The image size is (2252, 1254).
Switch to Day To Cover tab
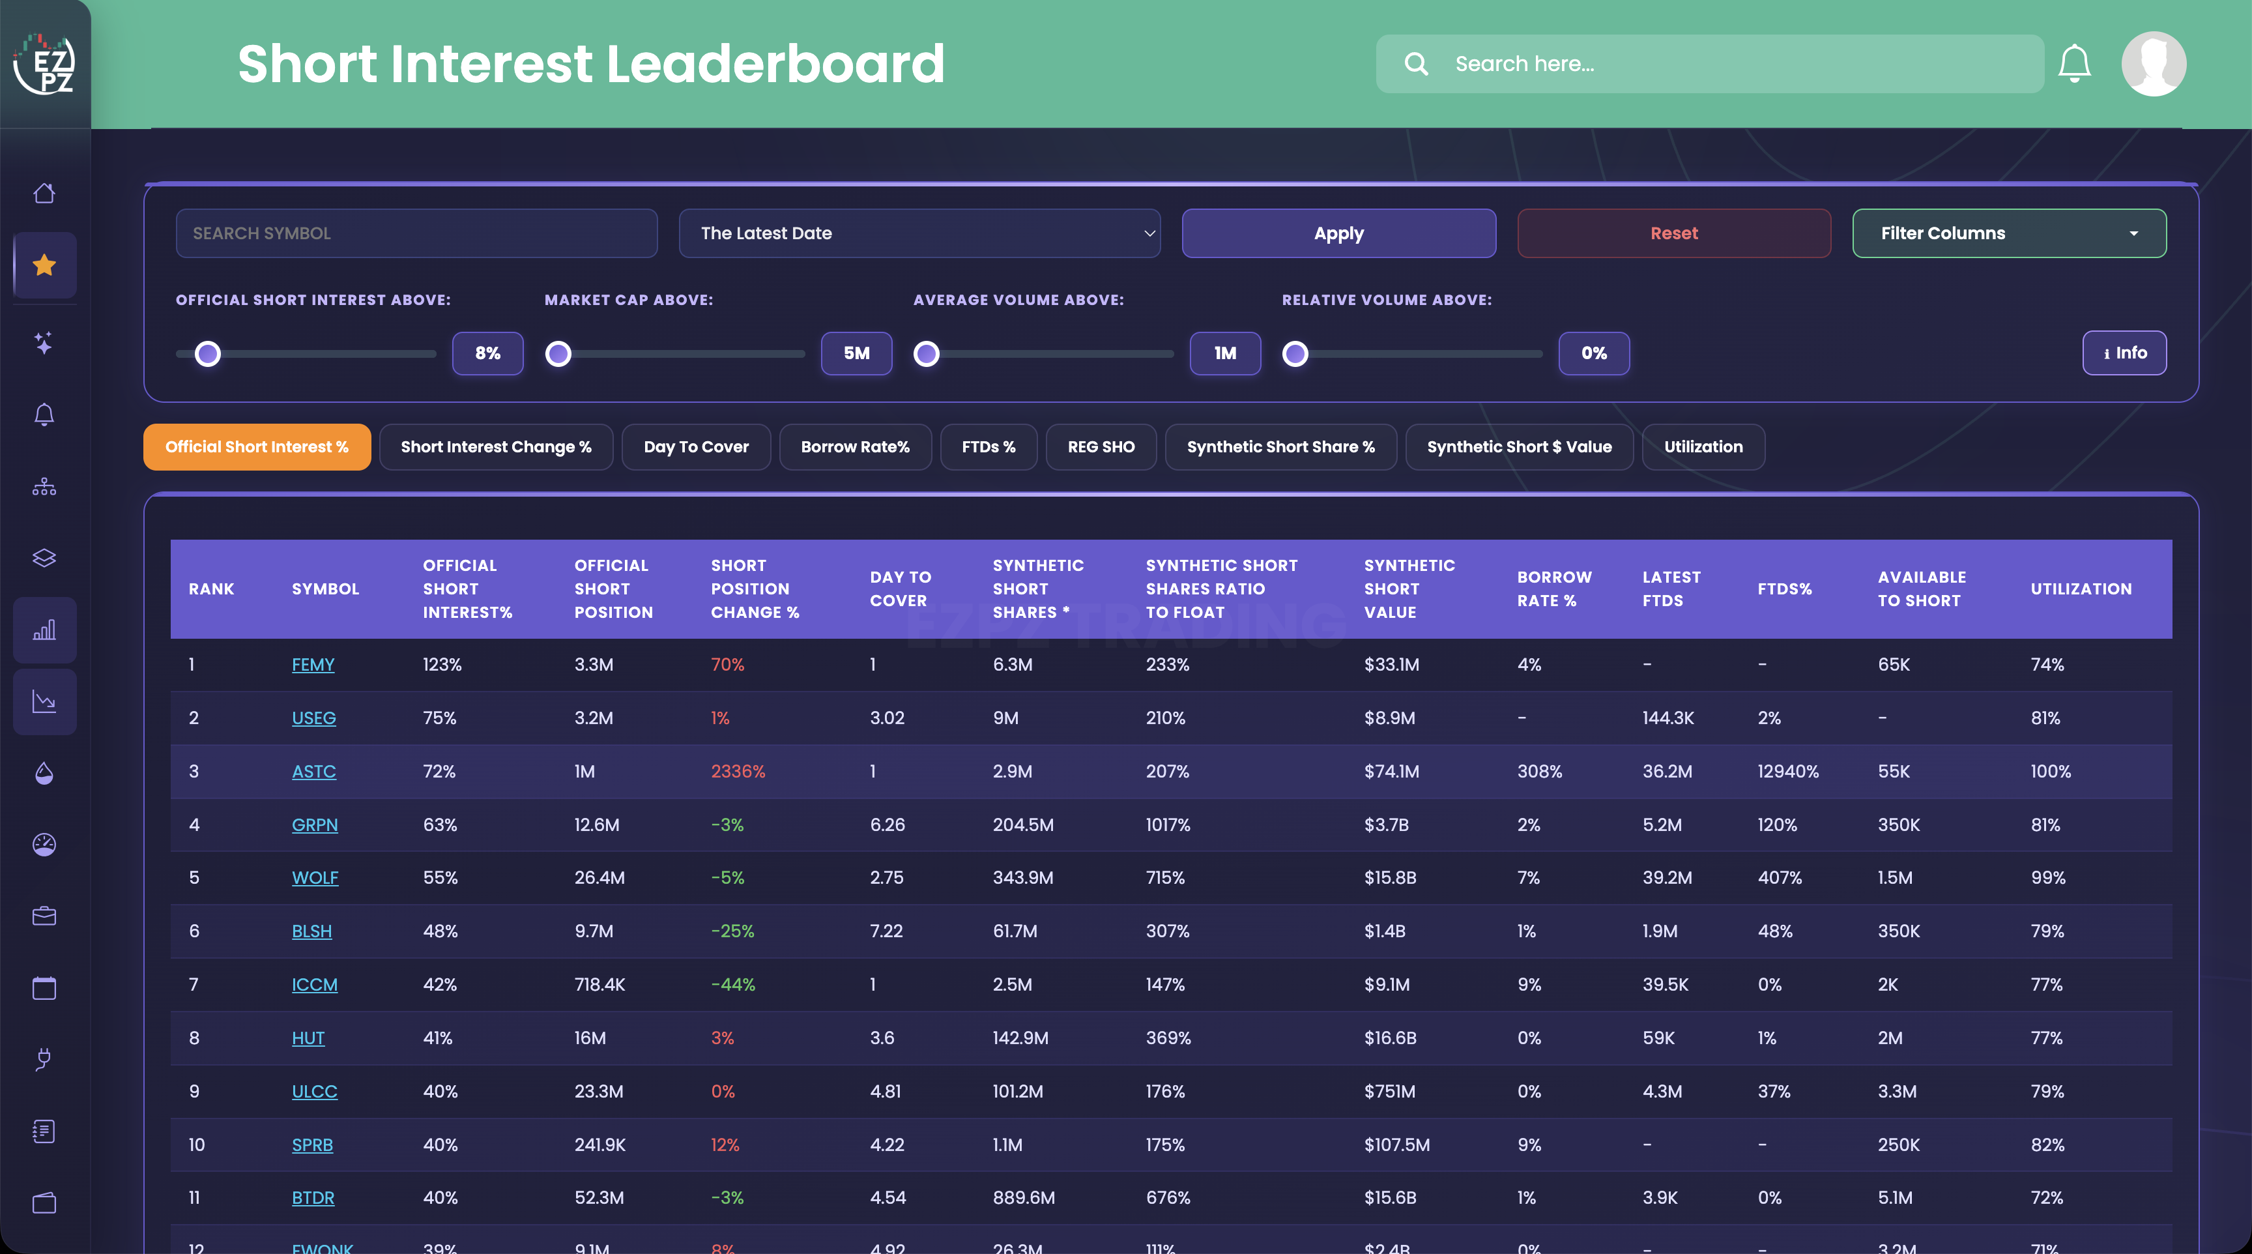(x=697, y=447)
